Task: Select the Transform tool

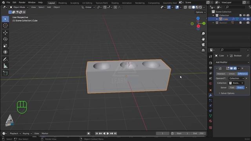Action: 5,52
